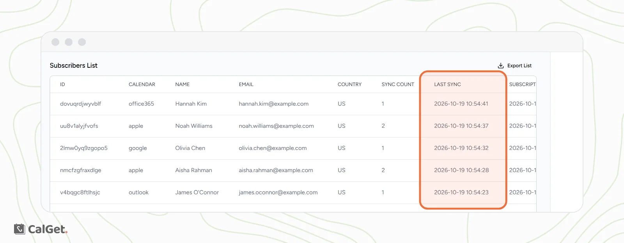Click the CALENDAR column header
Screen dimensions: 624x243
point(142,84)
